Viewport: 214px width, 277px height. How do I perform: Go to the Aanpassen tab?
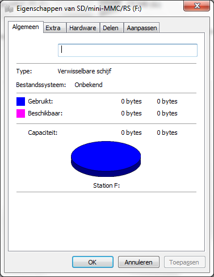(141, 28)
